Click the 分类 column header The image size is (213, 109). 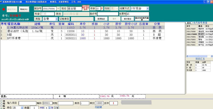[155, 24]
